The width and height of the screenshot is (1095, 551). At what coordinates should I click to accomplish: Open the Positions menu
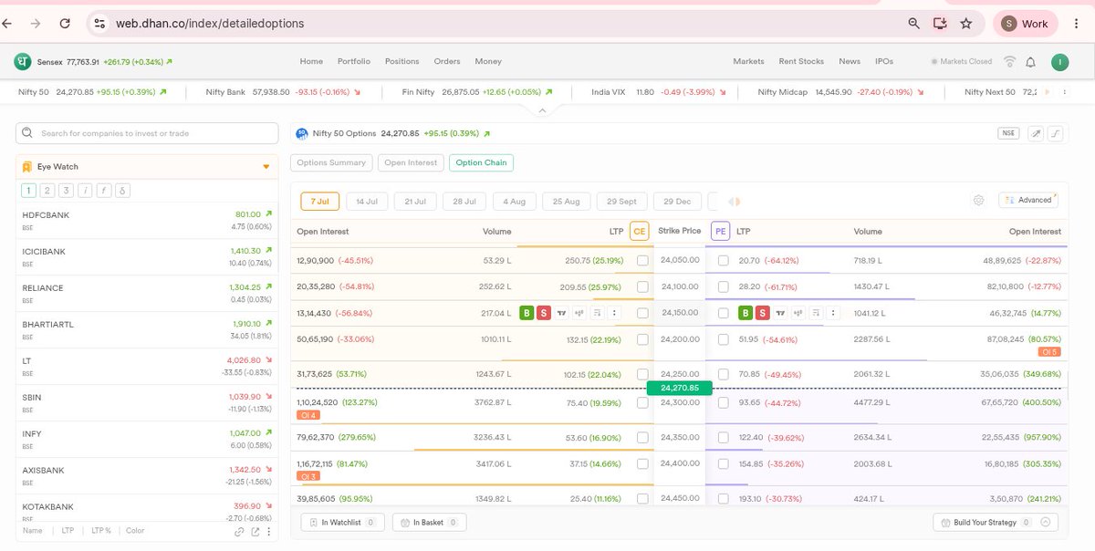[401, 62]
